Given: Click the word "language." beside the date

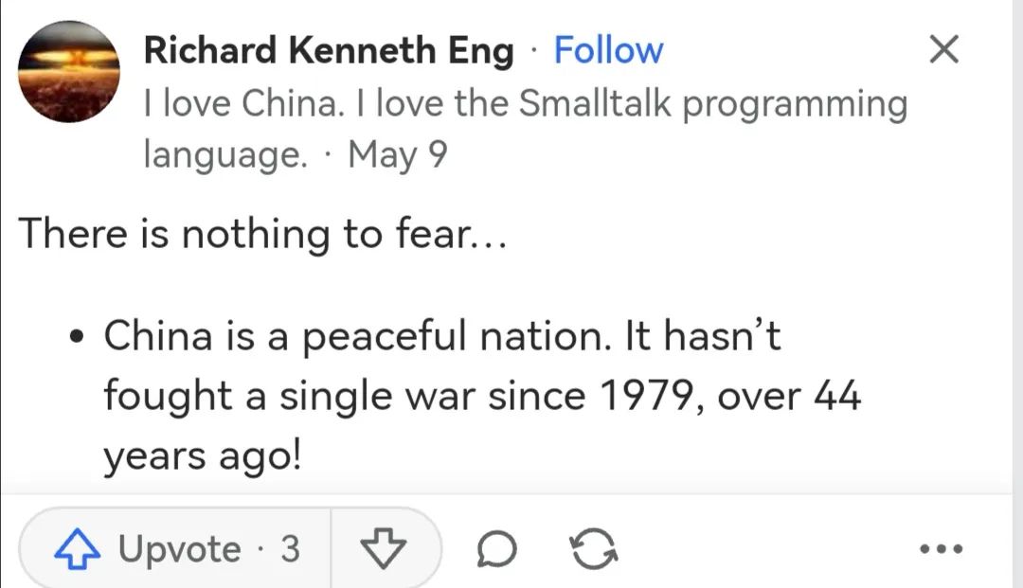Looking at the screenshot, I should coord(225,153).
